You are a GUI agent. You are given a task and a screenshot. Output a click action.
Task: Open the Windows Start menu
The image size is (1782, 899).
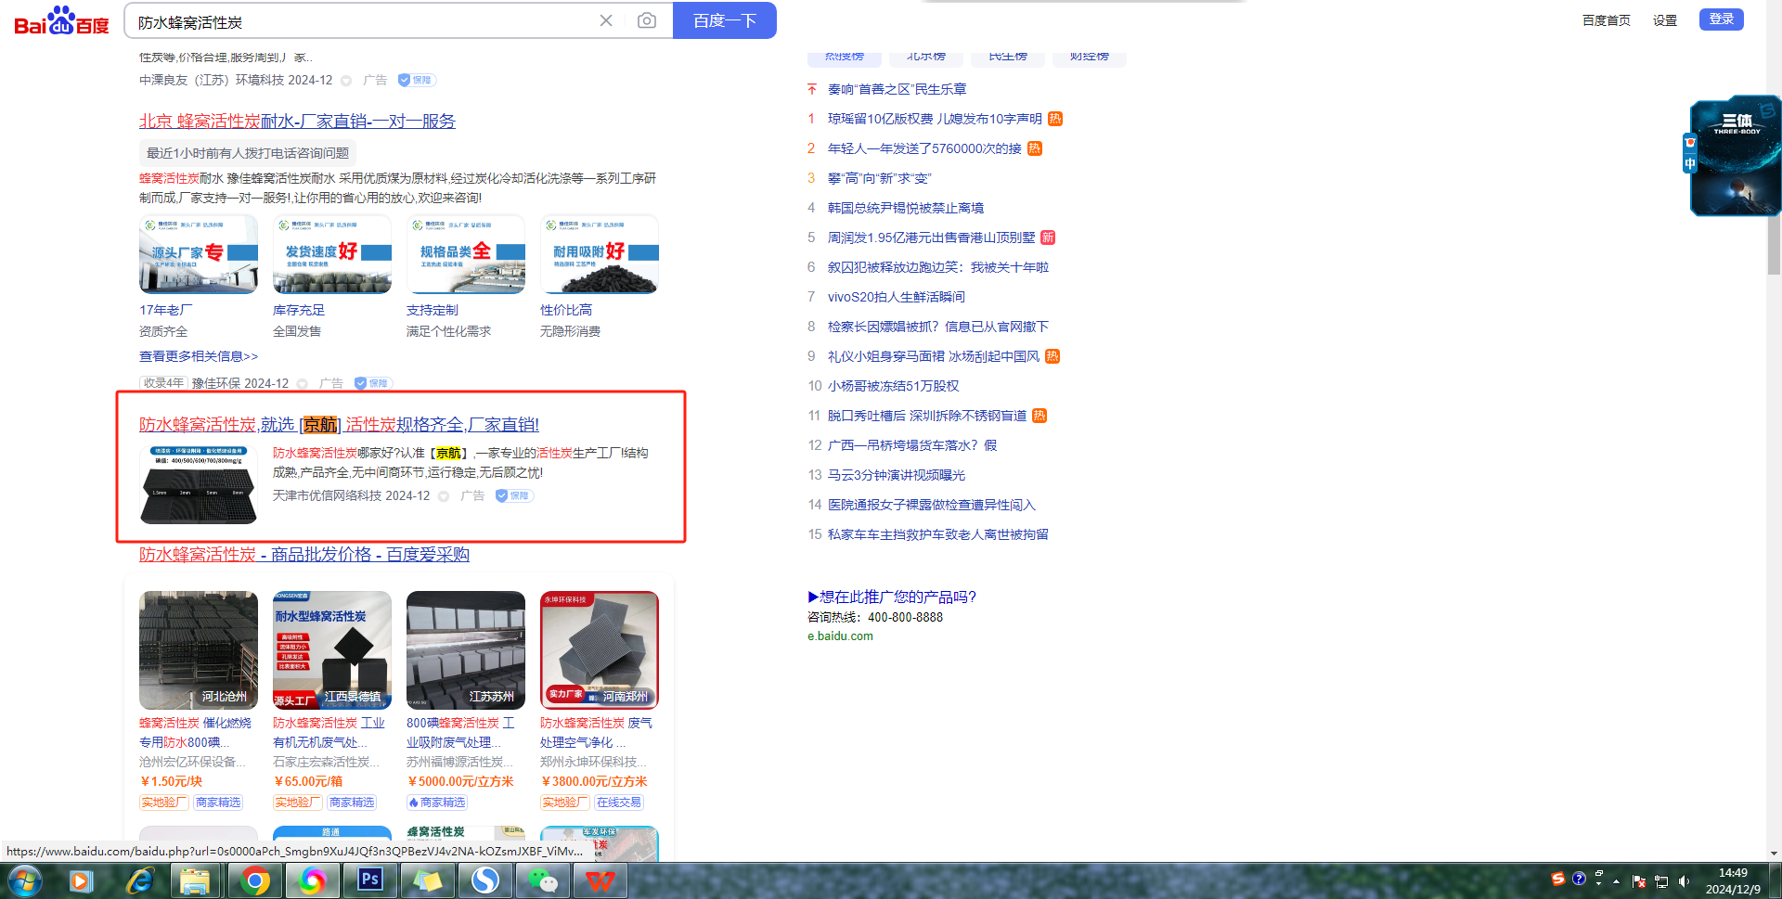25,880
